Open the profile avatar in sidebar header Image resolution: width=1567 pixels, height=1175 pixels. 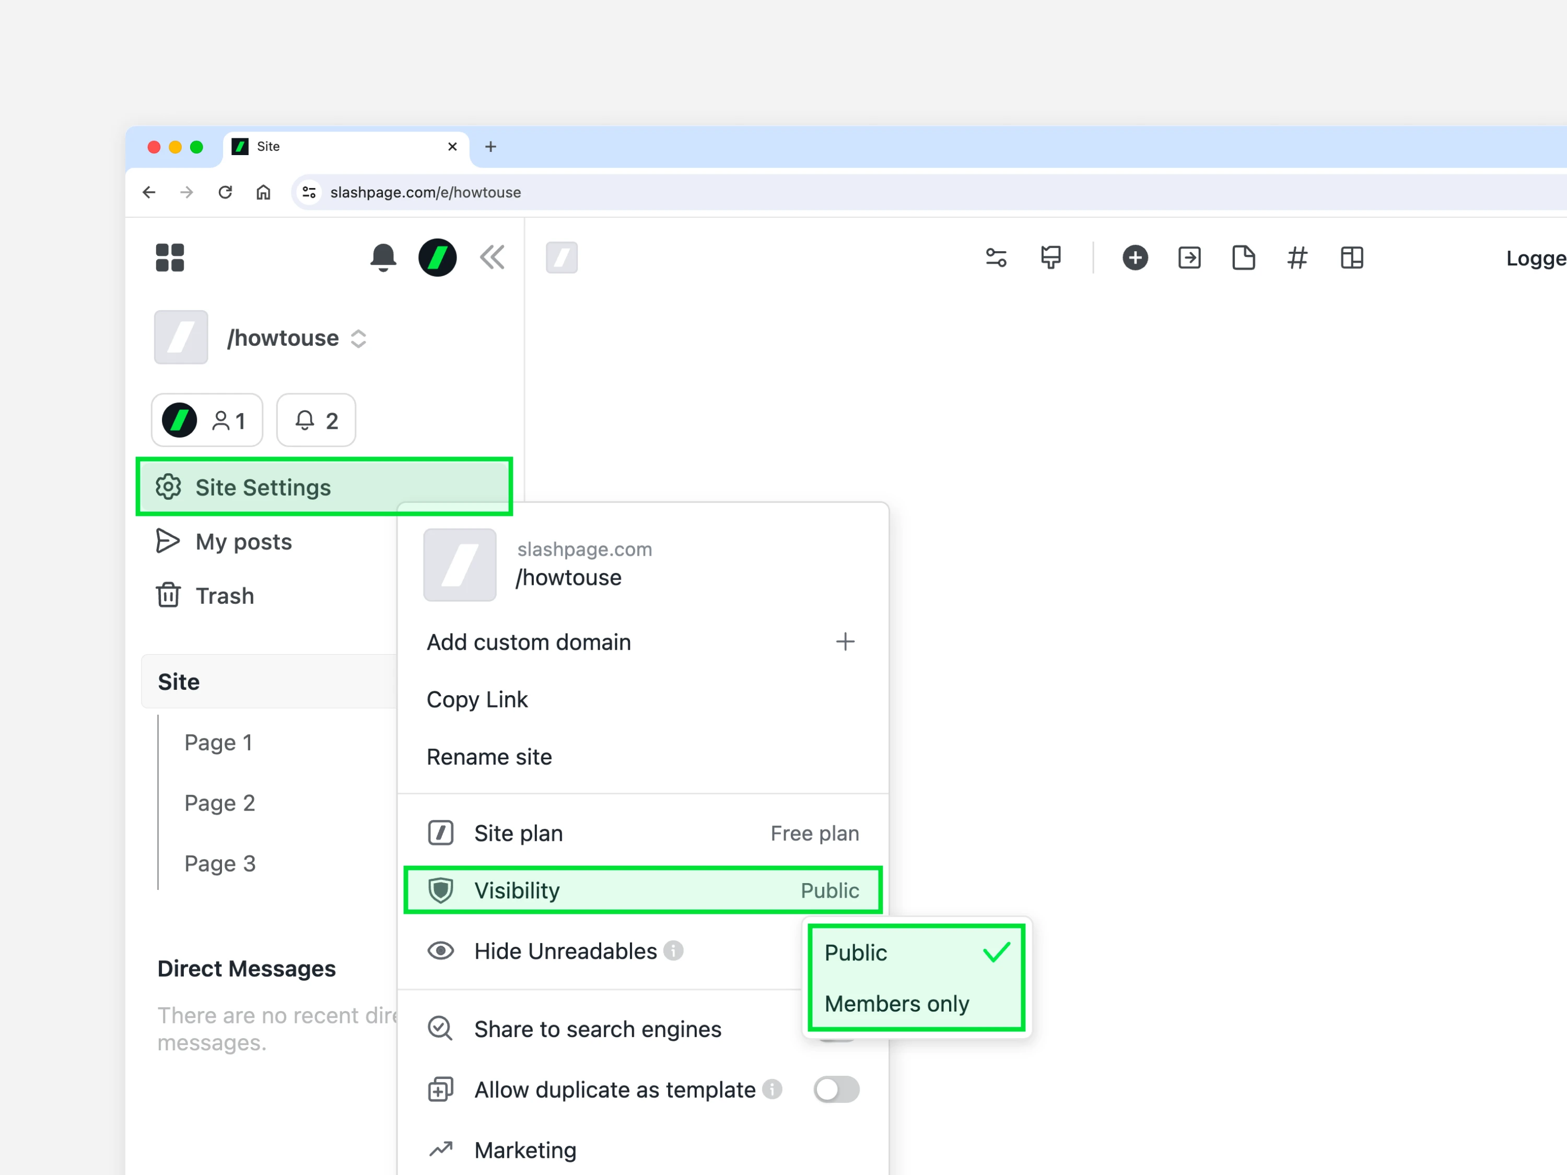[x=437, y=258]
